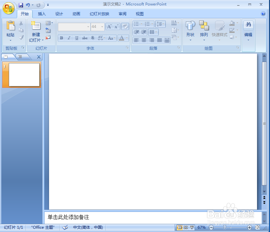270x232 pixels.
Task: Apply font color A swatch
Action: (x=122, y=38)
